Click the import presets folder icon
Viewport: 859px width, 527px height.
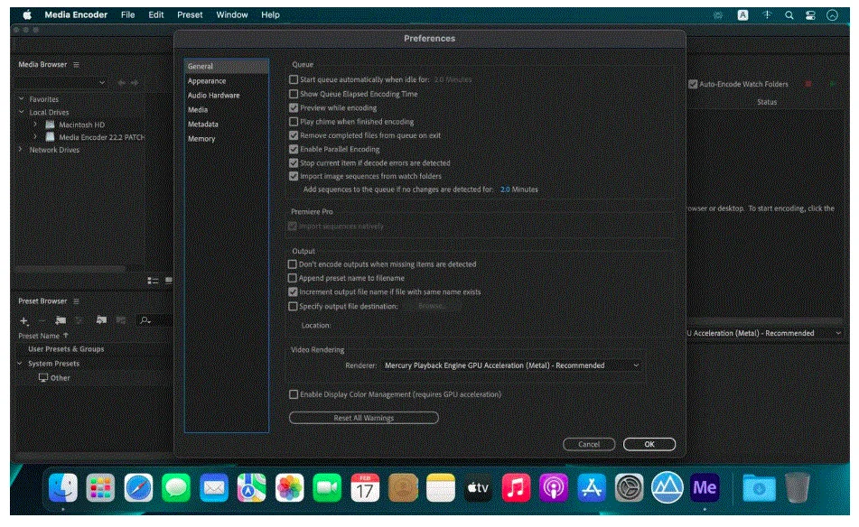click(x=101, y=320)
